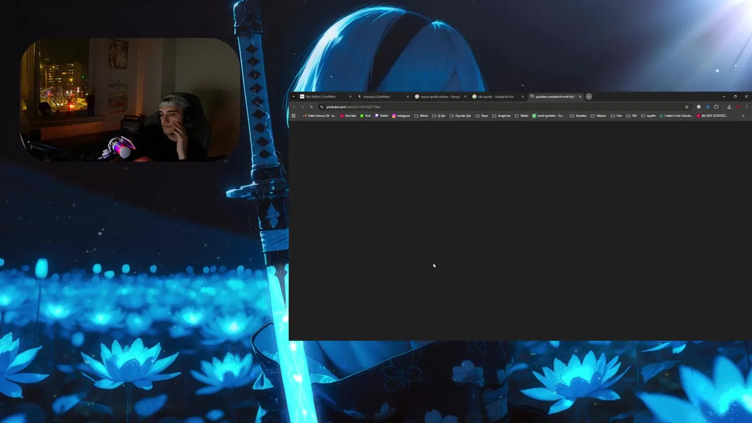Expand the Siteler bookmark folder

[x=522, y=116]
